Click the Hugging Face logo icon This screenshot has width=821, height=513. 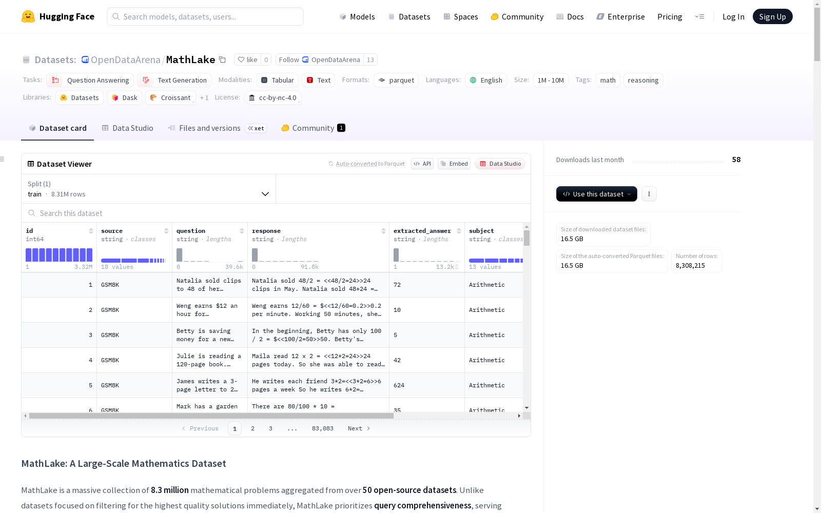(28, 16)
